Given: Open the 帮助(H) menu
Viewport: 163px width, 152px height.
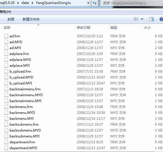Looking at the screenshot, I should (x=5, y=12).
